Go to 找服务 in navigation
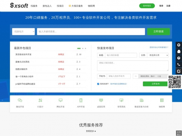This screenshot has width=182, height=136. (34, 6)
